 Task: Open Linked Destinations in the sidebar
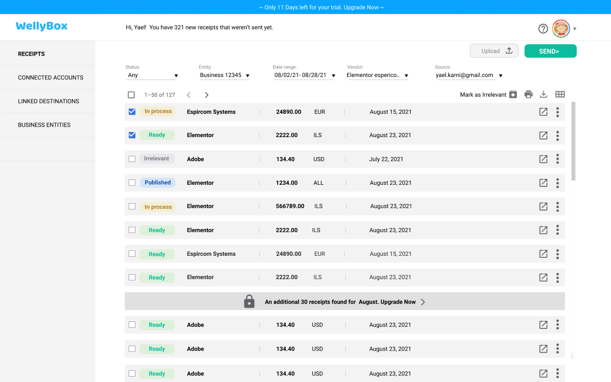[x=48, y=101]
